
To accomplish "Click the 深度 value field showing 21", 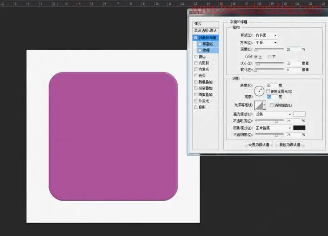I will coord(294,50).
